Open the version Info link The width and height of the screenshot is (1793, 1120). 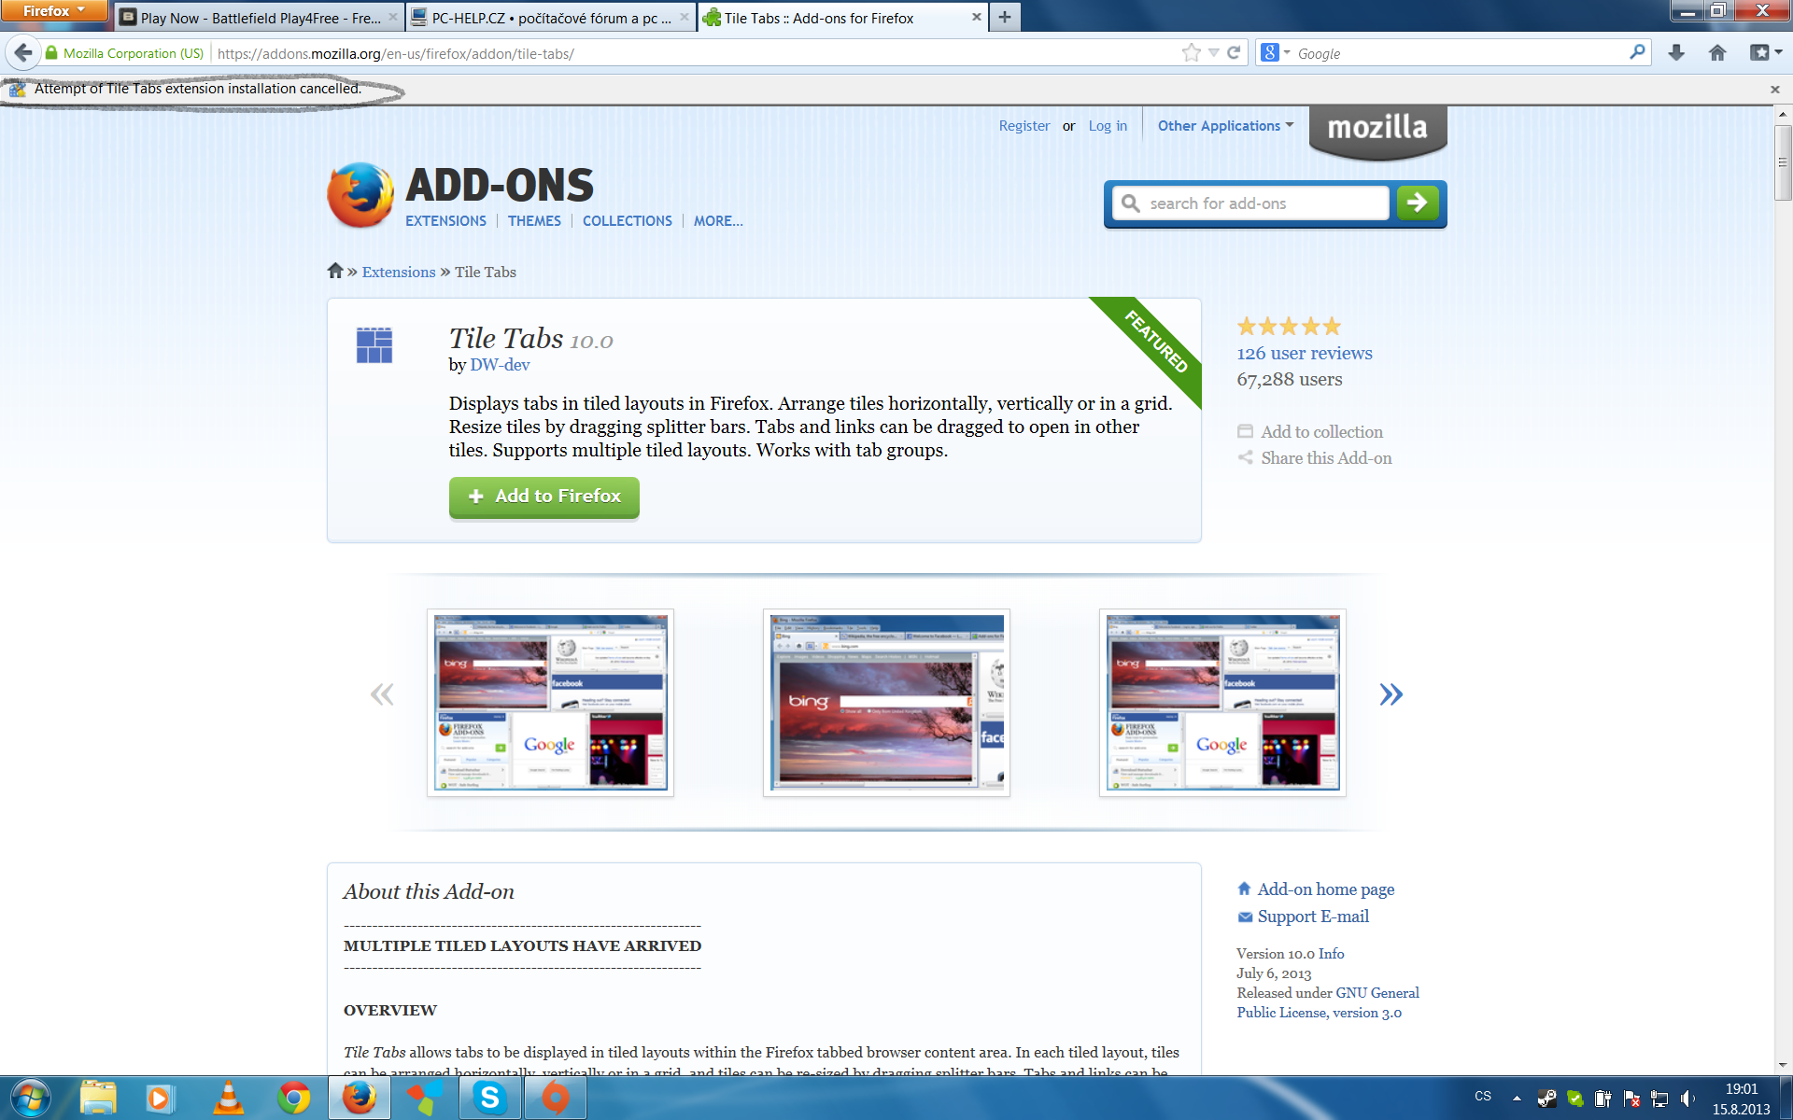pos(1331,954)
